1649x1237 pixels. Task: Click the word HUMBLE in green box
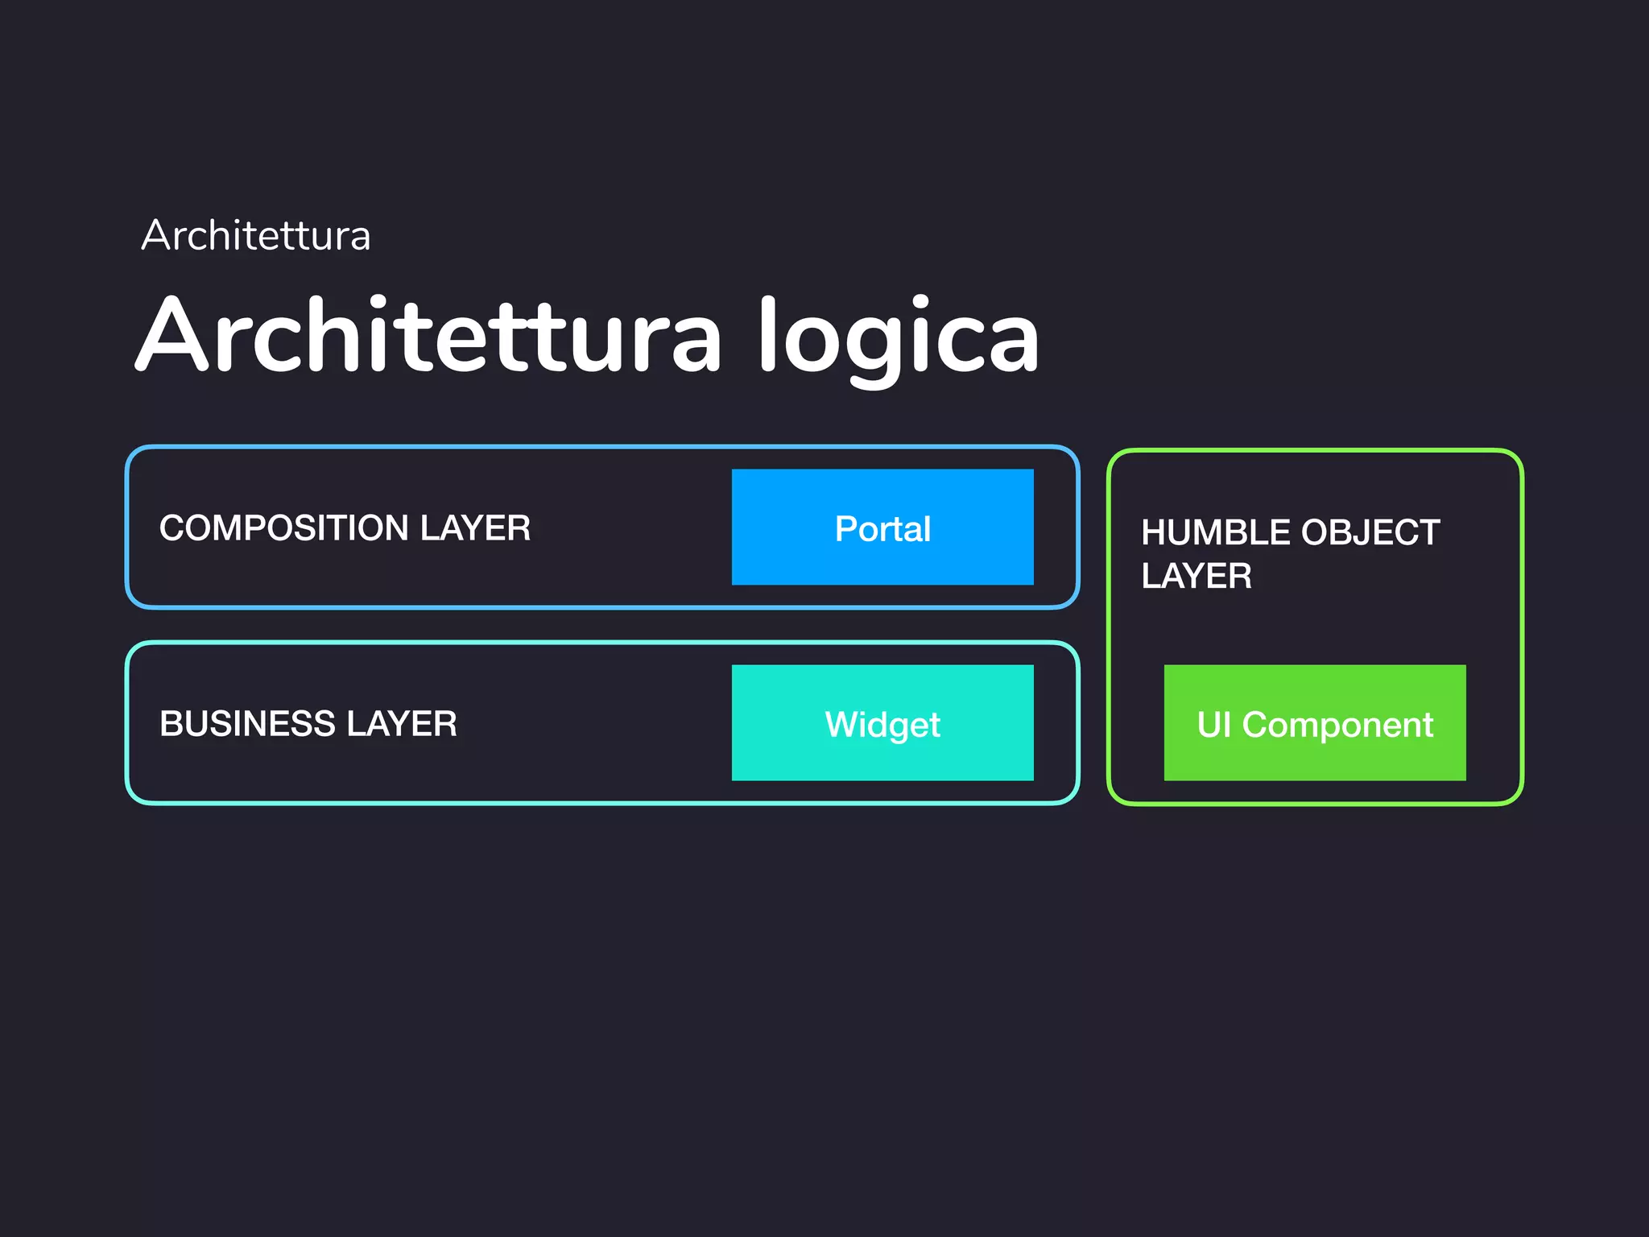click(1216, 532)
